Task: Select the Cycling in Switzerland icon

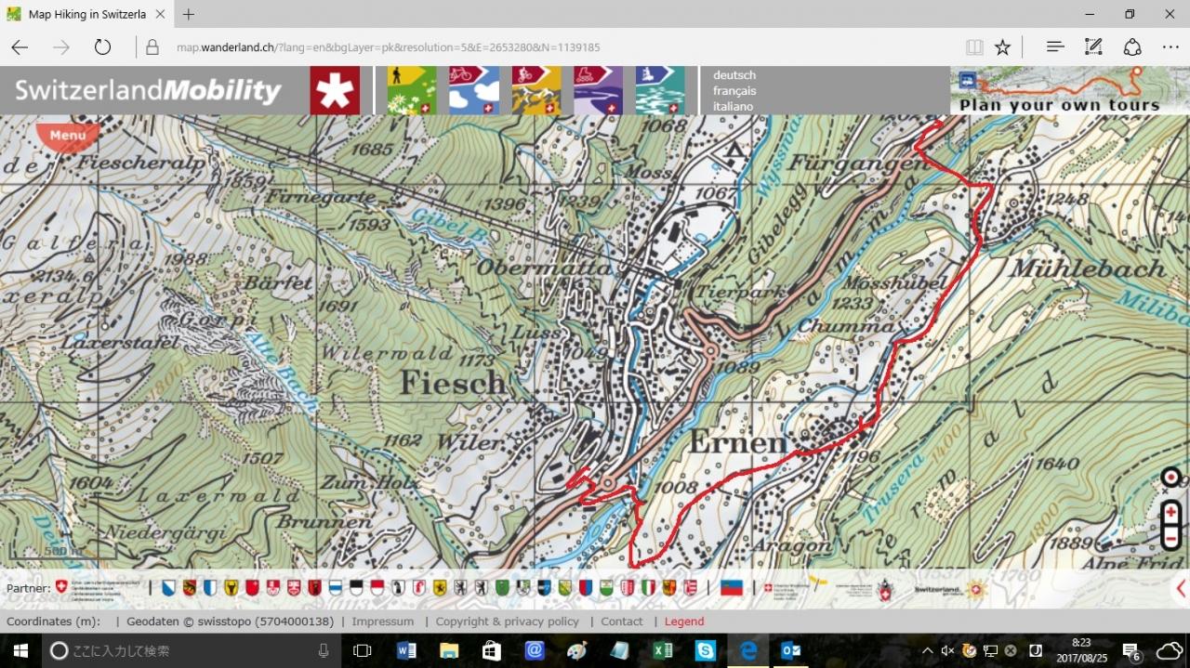Action: pyautogui.click(x=474, y=90)
